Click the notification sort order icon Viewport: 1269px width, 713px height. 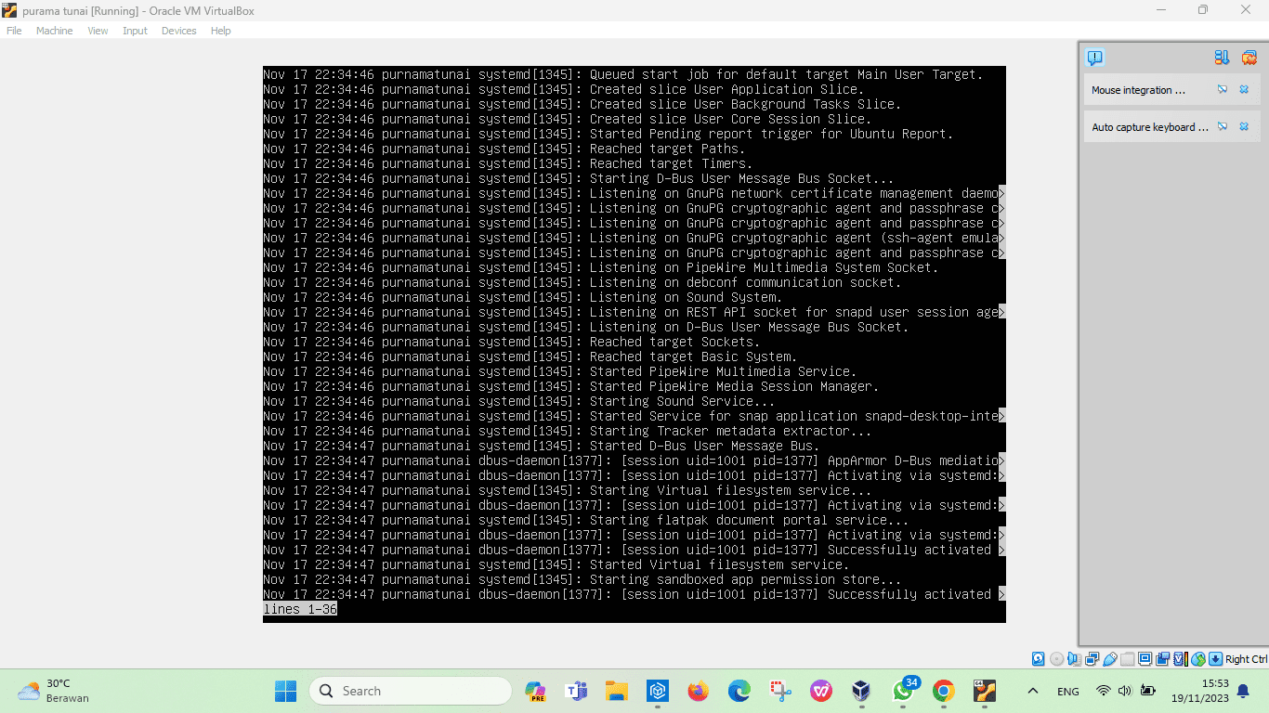(1222, 58)
